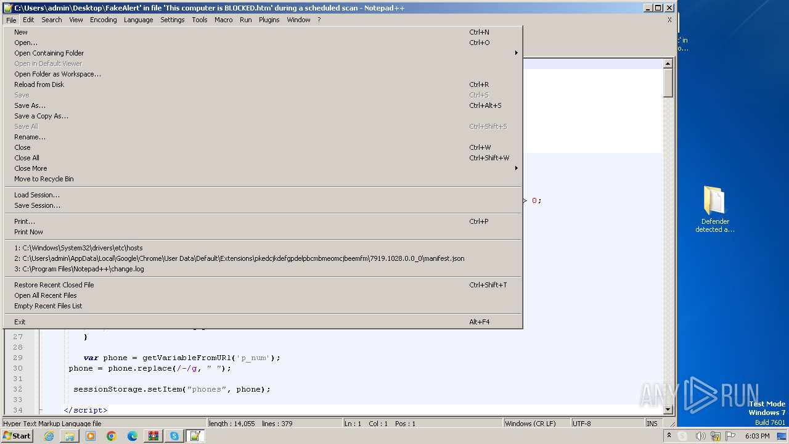This screenshot has height=444, width=789.
Task: Open the Edit menu
Action: click(x=28, y=20)
